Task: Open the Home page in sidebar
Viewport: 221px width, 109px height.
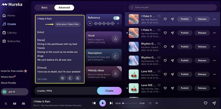Action: coord(9,15)
